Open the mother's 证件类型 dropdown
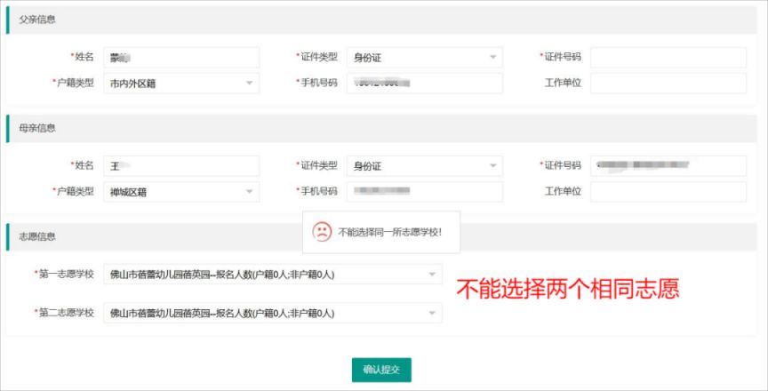 click(x=424, y=166)
